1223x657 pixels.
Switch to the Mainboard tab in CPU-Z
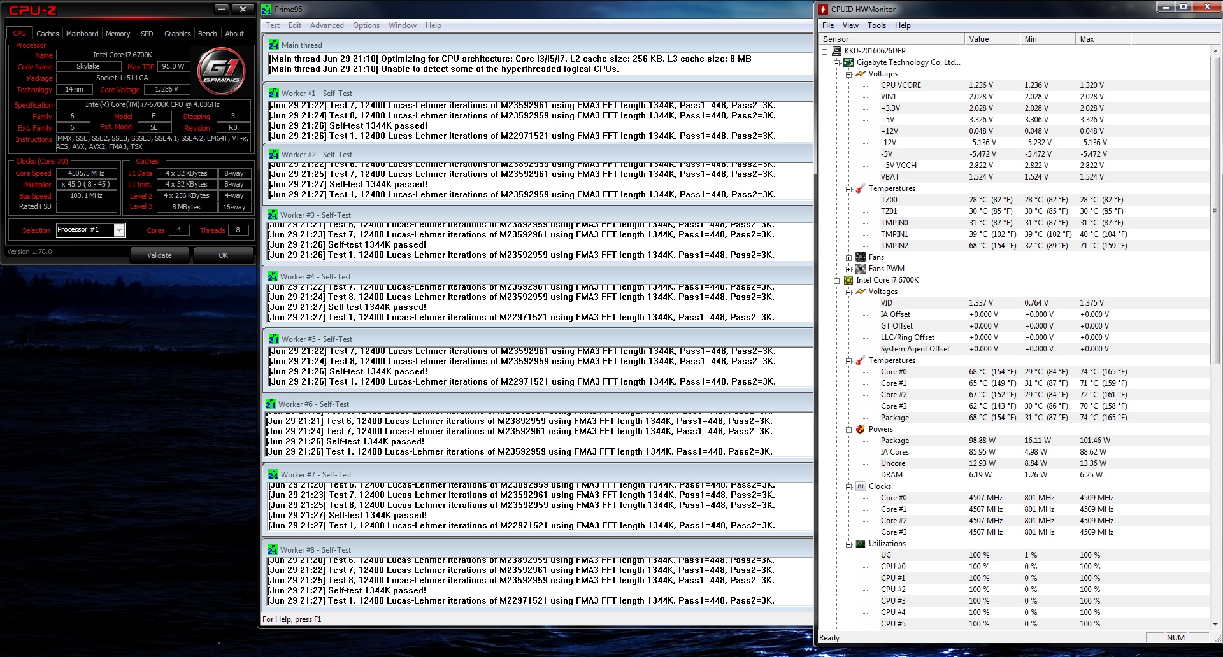[x=82, y=34]
